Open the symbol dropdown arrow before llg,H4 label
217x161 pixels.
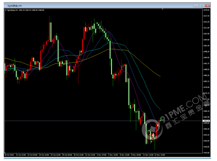(6, 10)
